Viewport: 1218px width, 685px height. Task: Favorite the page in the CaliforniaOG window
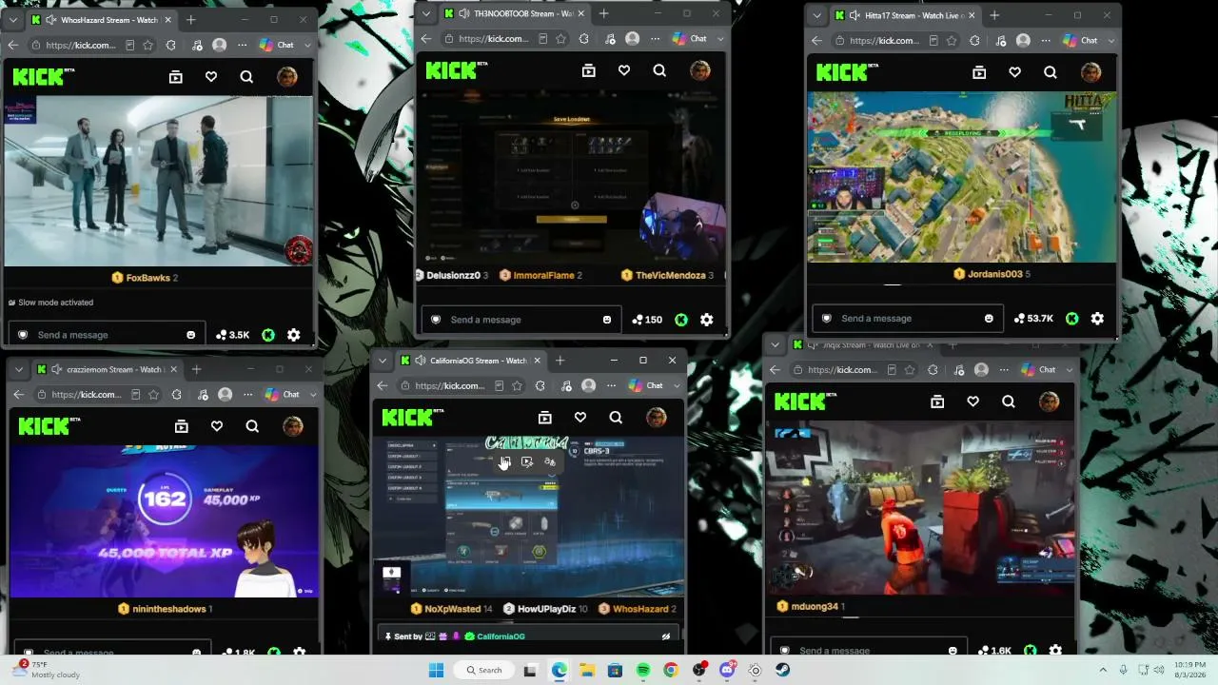518,385
